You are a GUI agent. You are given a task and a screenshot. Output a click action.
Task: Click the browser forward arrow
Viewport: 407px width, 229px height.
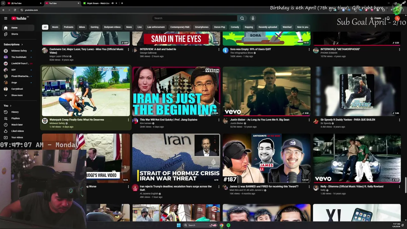pos(9,10)
